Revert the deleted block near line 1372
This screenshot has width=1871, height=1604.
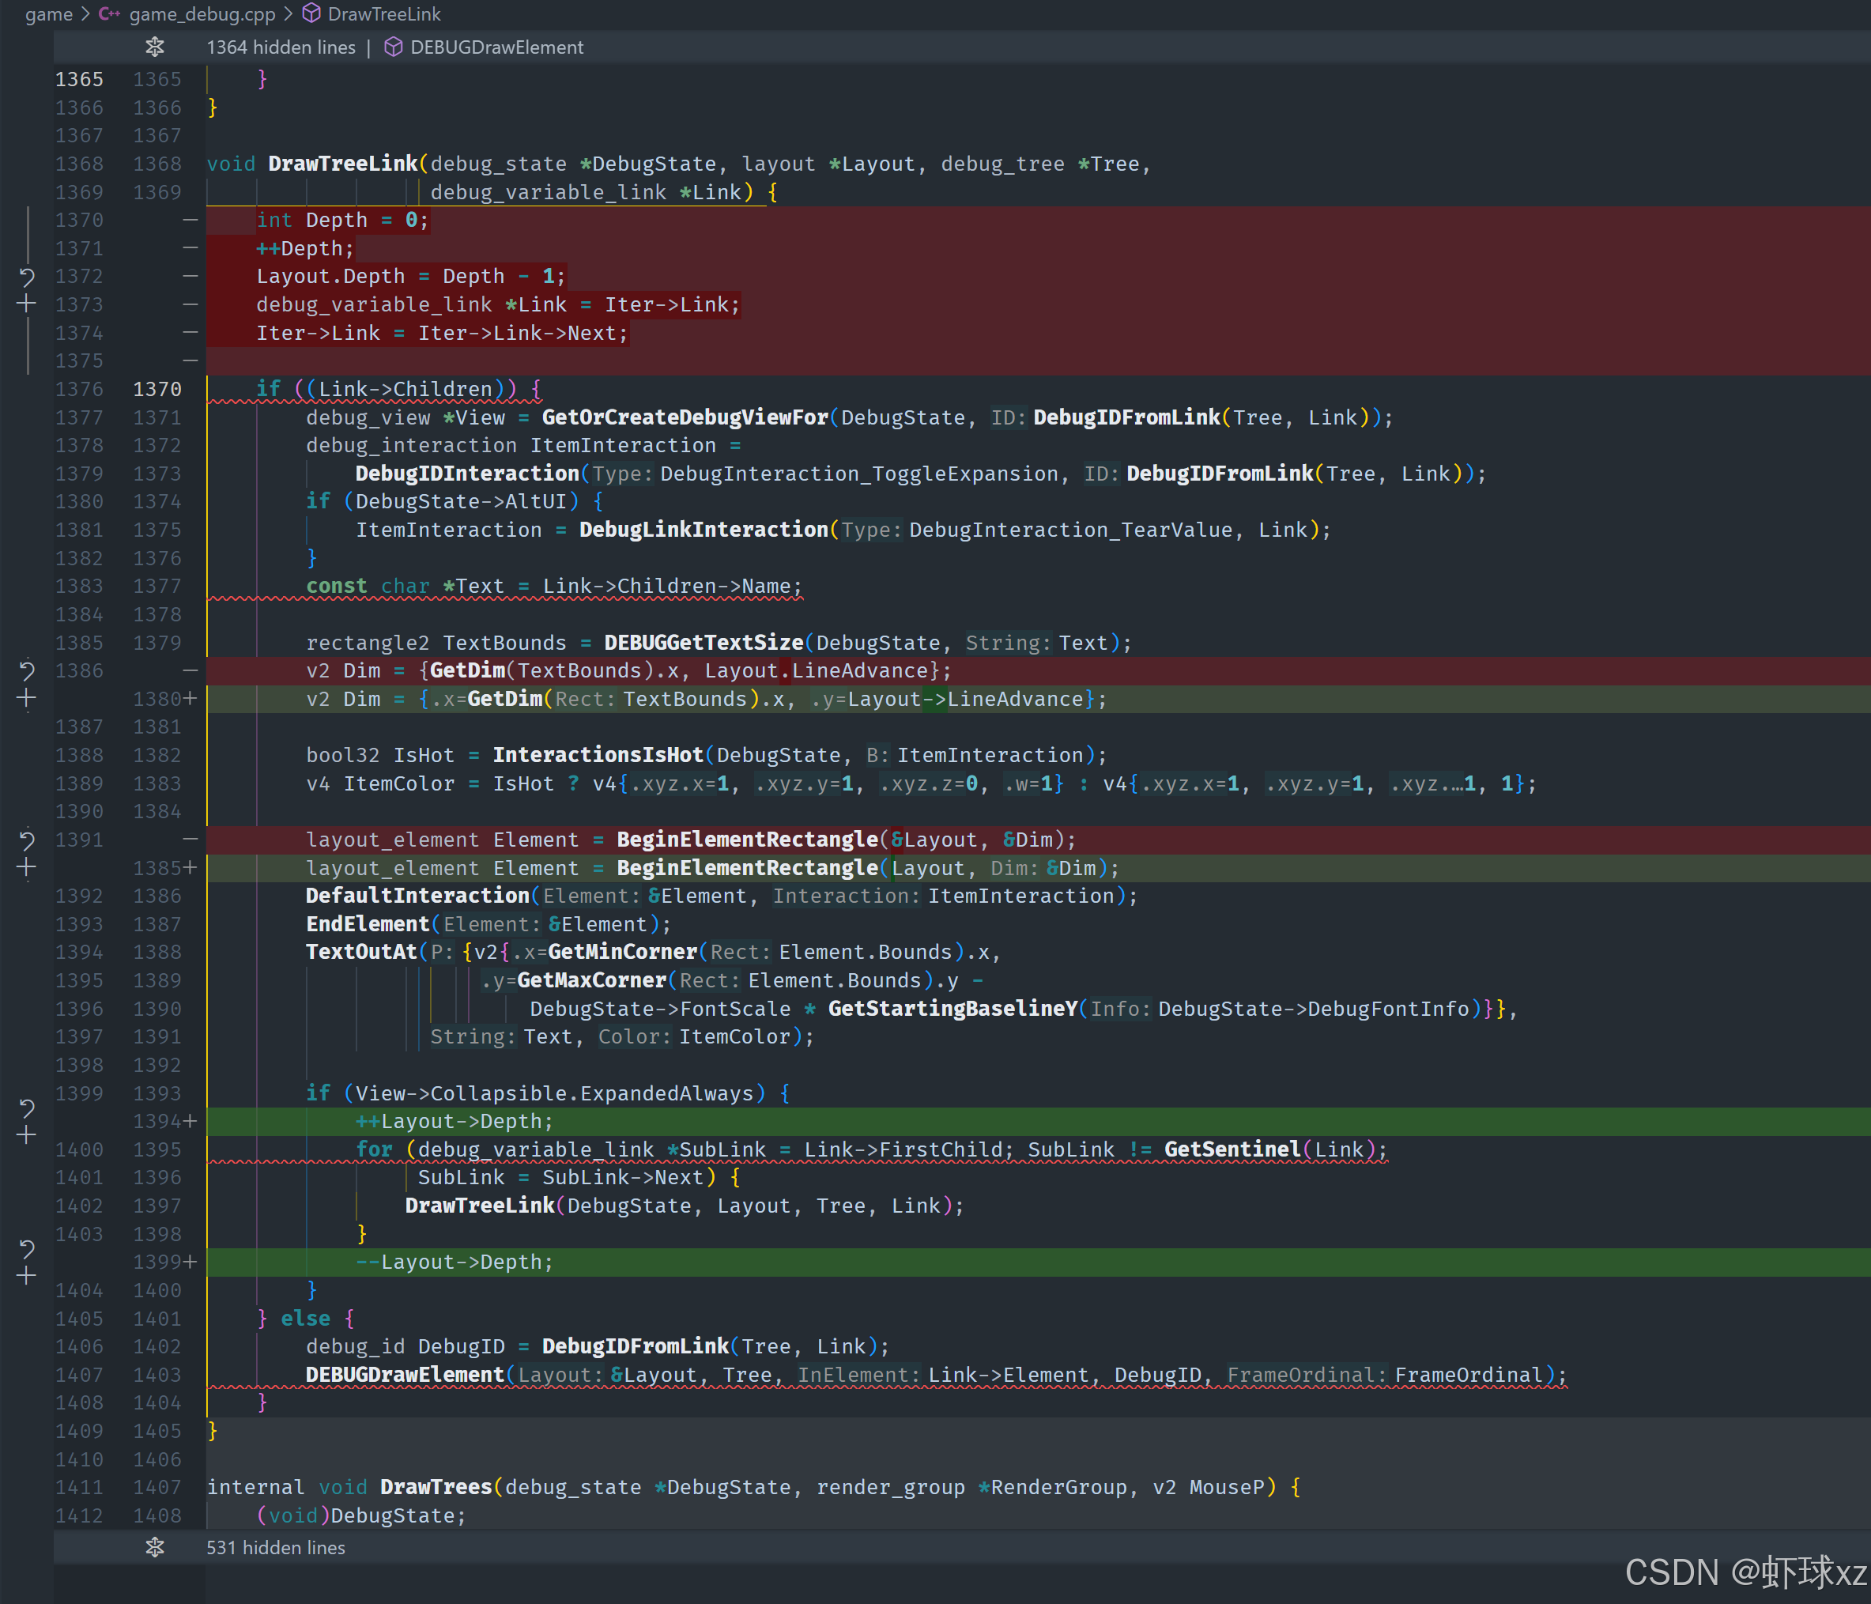(x=27, y=277)
